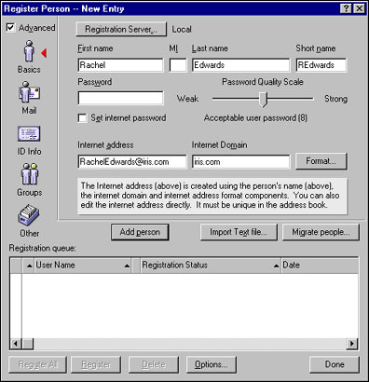Click the Password input field
The width and height of the screenshot is (369, 382).
120,98
